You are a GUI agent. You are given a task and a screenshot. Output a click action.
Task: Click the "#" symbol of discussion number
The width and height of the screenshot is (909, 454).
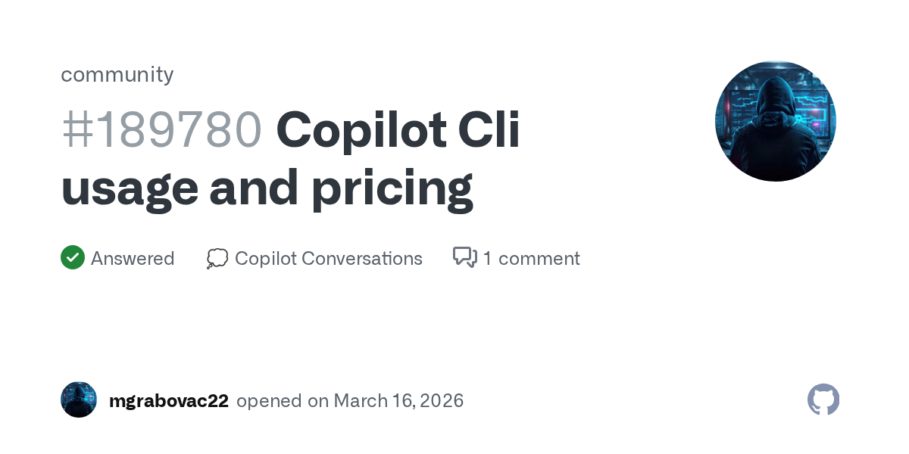pyautogui.click(x=77, y=131)
